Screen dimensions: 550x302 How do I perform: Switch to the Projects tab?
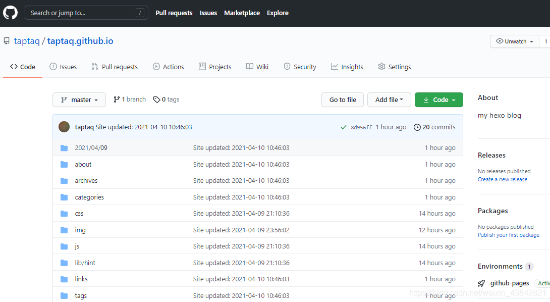tap(215, 67)
